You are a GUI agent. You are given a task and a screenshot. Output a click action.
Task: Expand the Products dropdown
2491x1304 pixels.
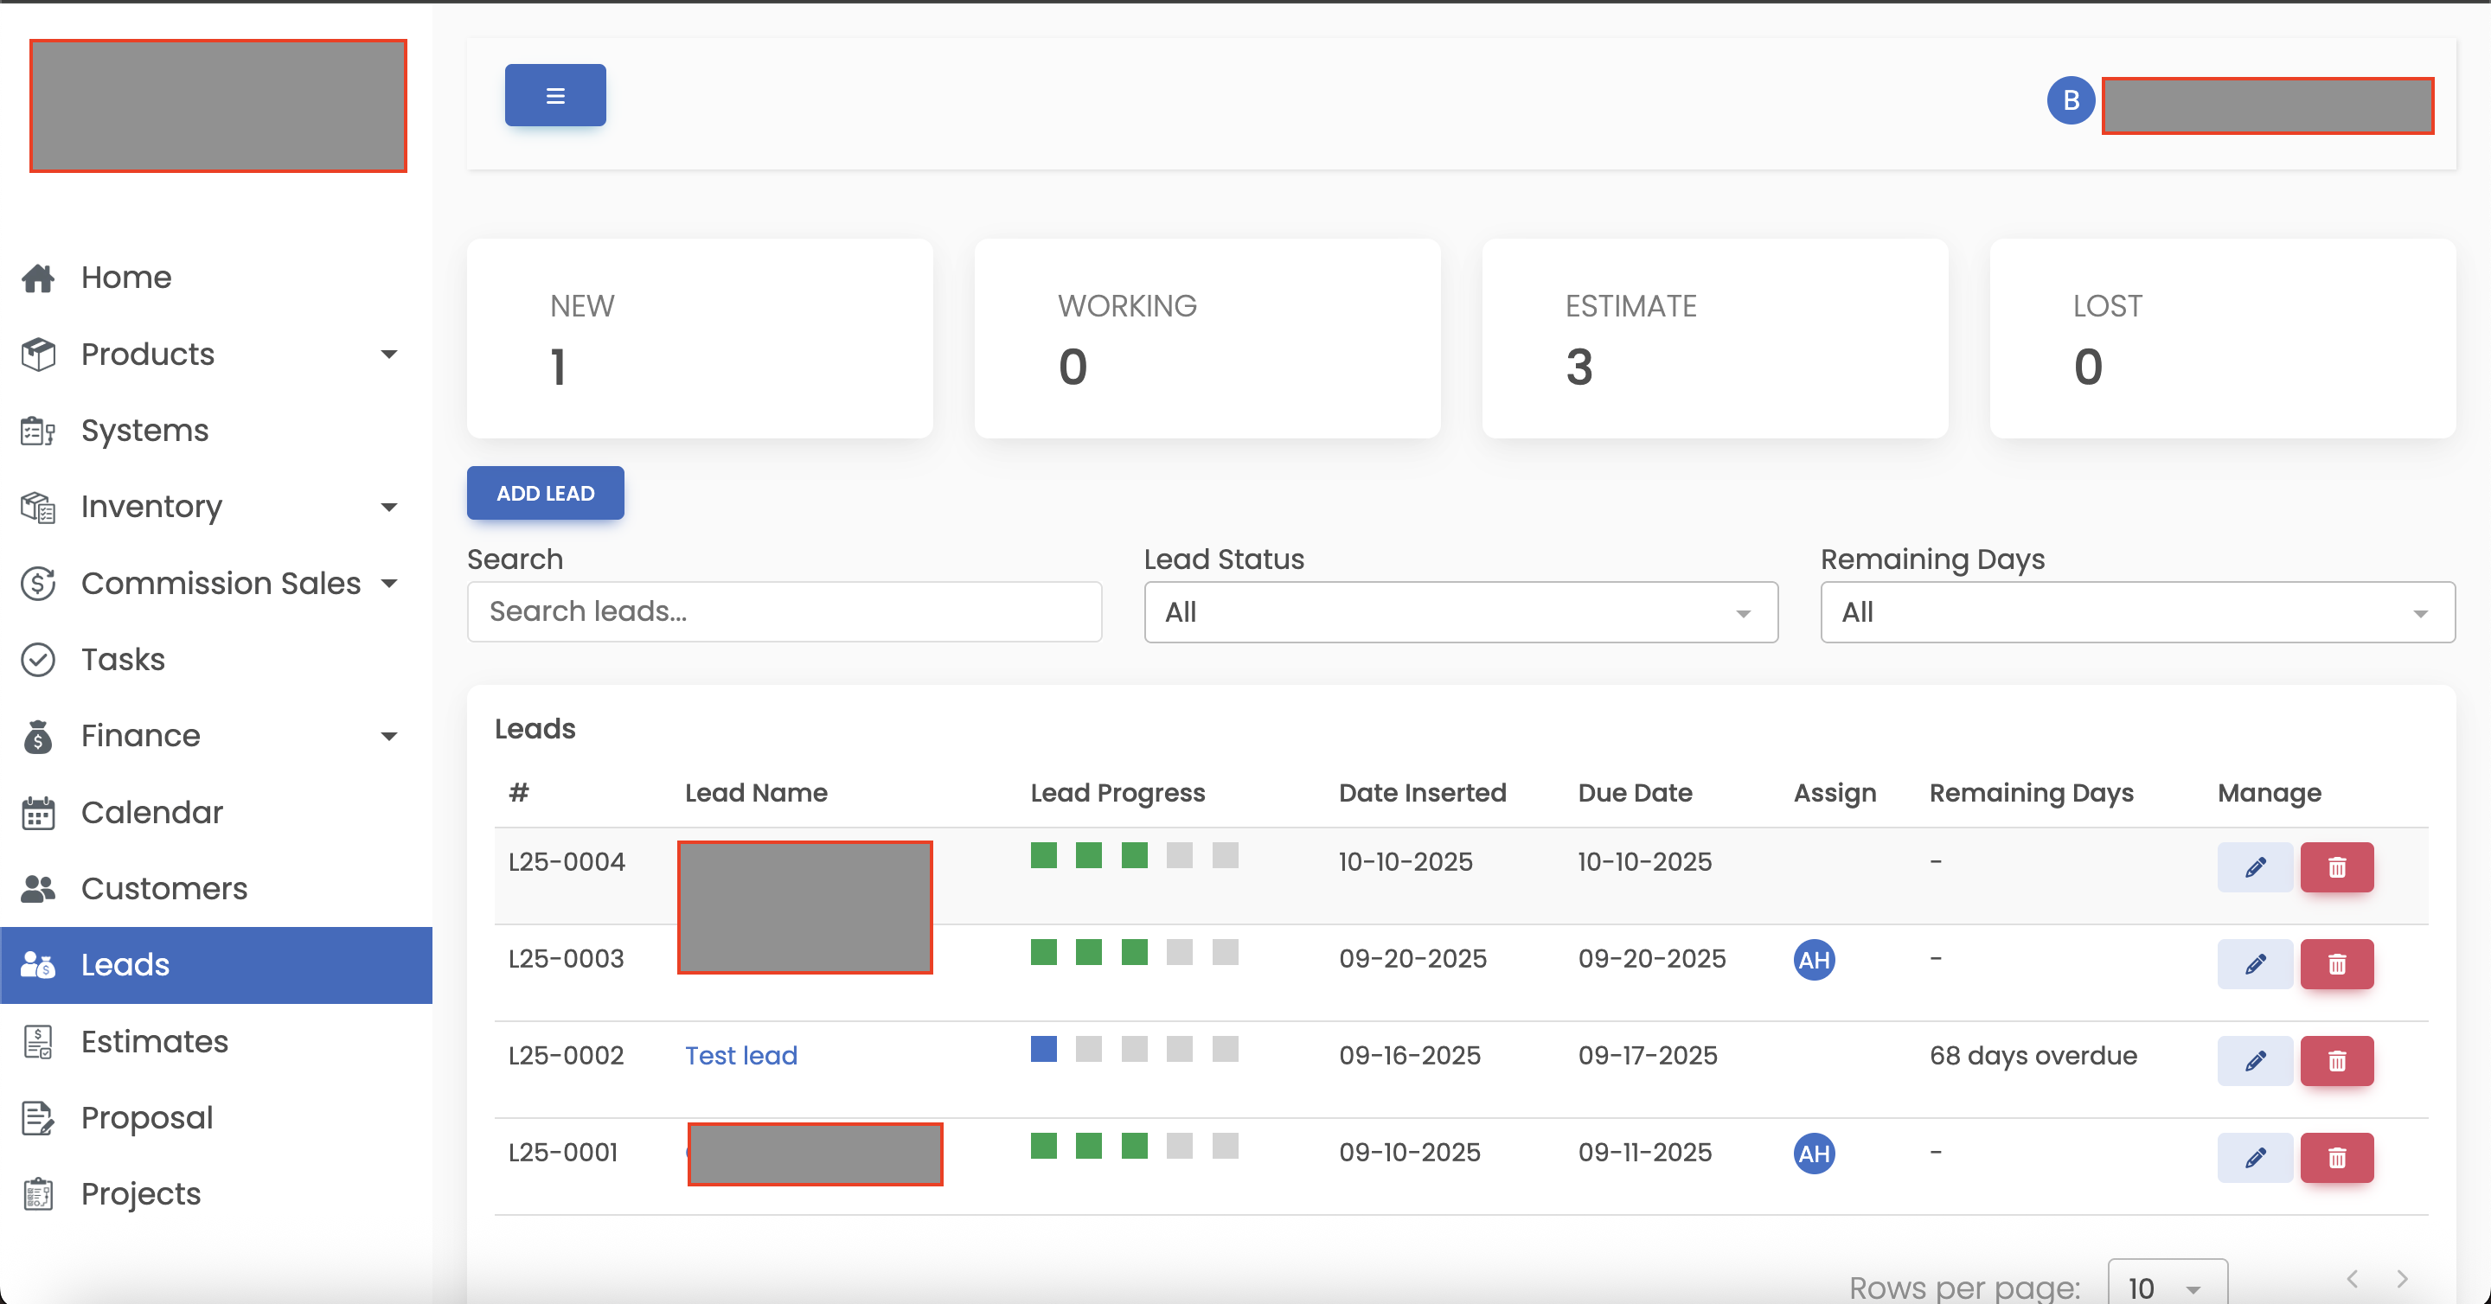[x=390, y=355]
